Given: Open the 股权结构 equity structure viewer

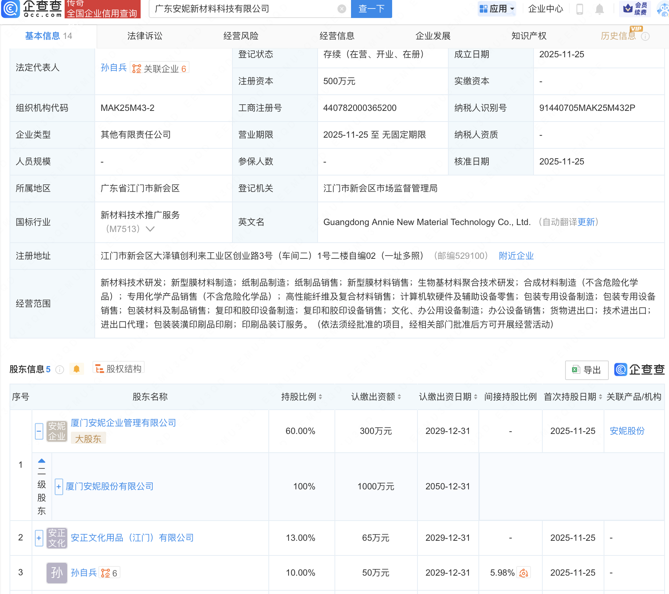Looking at the screenshot, I should point(118,368).
